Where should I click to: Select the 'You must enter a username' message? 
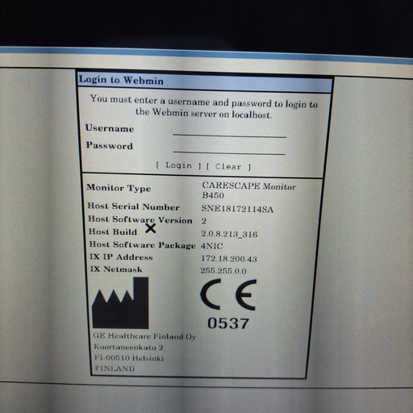pos(204,106)
